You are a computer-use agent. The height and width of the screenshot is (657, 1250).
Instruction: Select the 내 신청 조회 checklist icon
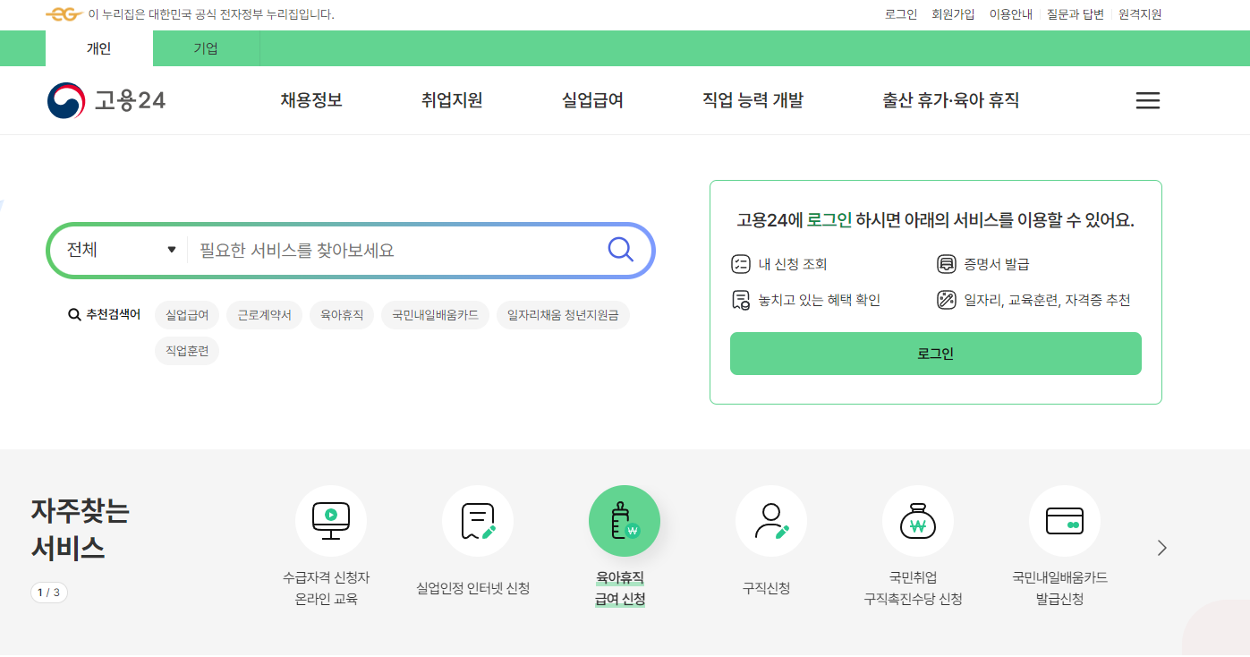pyautogui.click(x=740, y=264)
